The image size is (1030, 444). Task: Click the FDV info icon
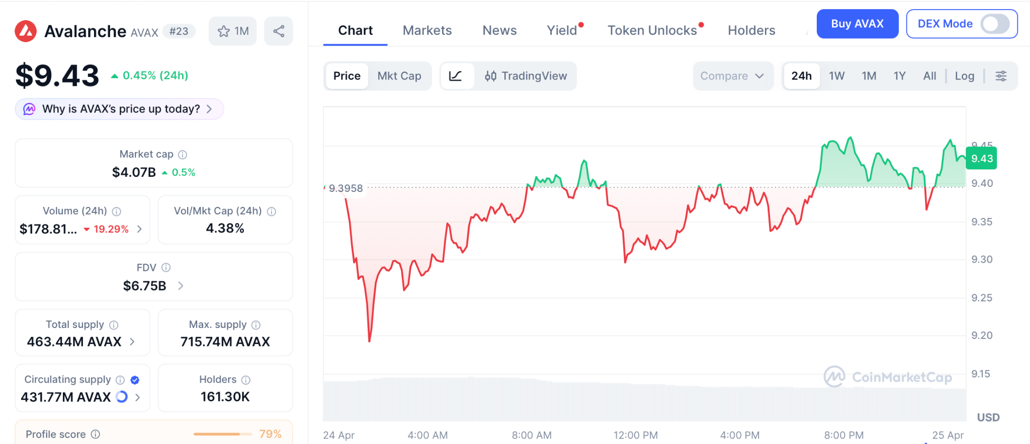[x=166, y=268]
